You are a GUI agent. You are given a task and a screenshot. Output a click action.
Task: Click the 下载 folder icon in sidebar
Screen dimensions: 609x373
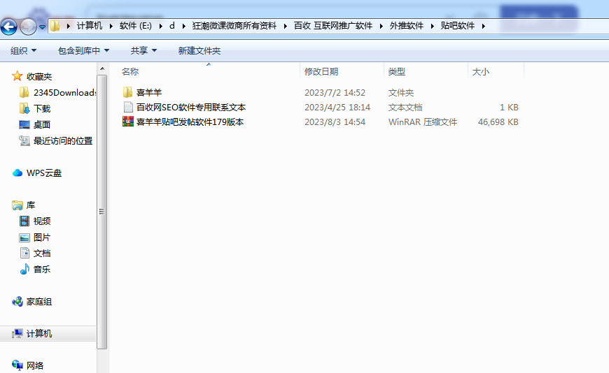click(x=24, y=108)
